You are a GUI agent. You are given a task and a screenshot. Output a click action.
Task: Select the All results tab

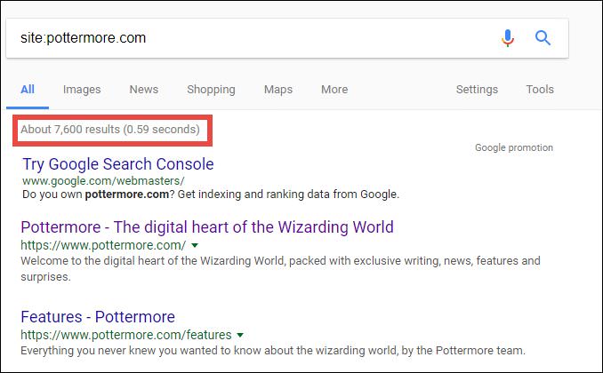click(x=28, y=89)
